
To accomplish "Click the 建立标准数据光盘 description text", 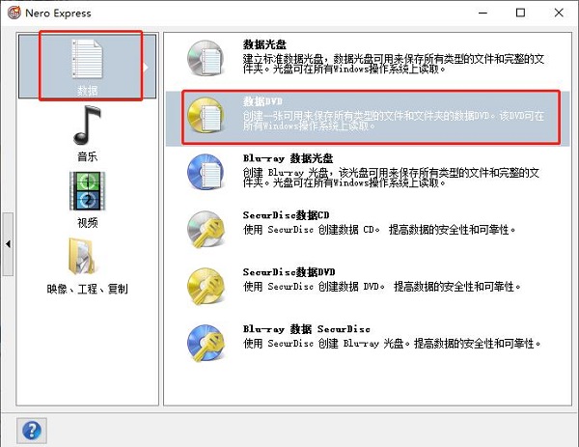I will [x=394, y=64].
